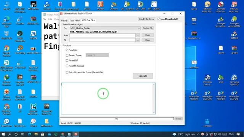The image size is (244, 137).
Task: Open the DA file dropdown
Action: 139,28
